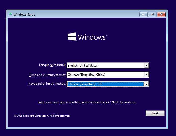The image size is (176, 136).
Task: Open the Language to install dropdown arrow
Action: pos(146,66)
